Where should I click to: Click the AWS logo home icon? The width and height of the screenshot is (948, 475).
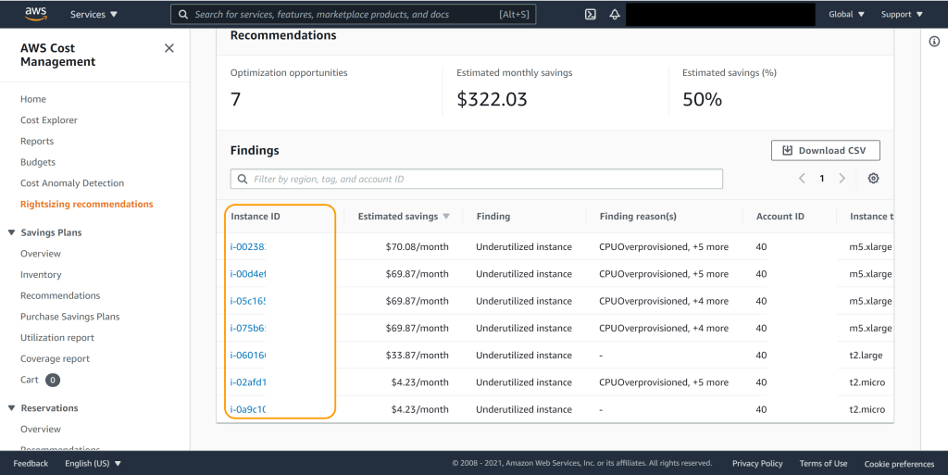point(35,14)
